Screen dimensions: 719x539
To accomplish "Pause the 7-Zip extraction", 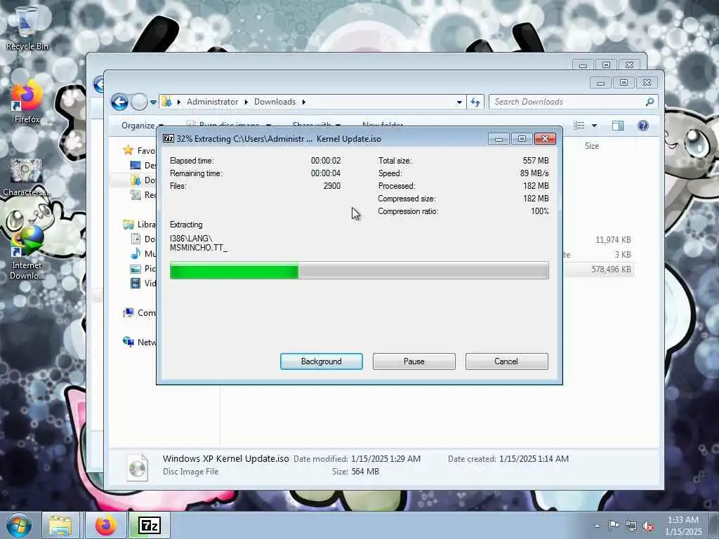I will [414, 361].
